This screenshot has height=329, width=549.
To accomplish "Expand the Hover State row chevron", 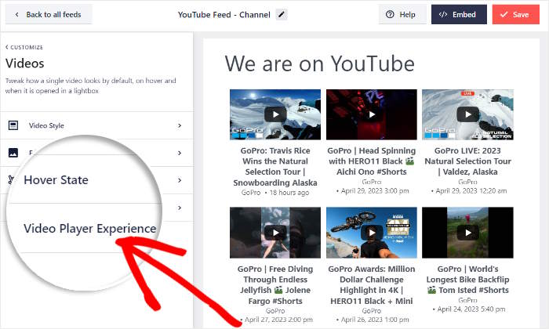I will (x=180, y=180).
